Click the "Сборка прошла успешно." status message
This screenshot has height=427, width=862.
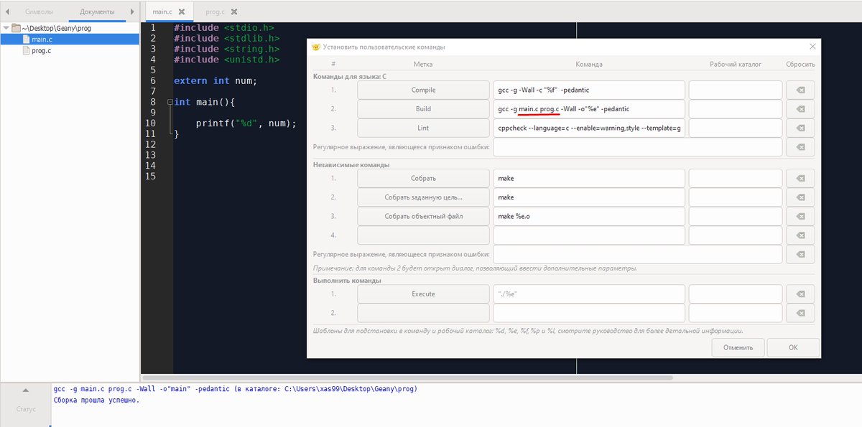tap(96, 400)
